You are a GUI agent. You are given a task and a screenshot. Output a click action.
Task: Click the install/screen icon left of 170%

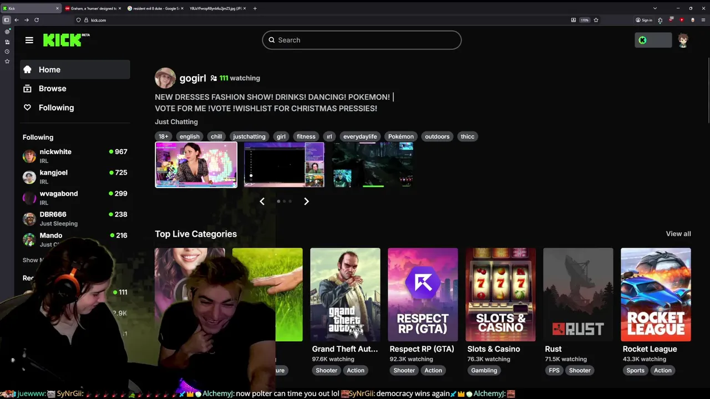tap(573, 20)
